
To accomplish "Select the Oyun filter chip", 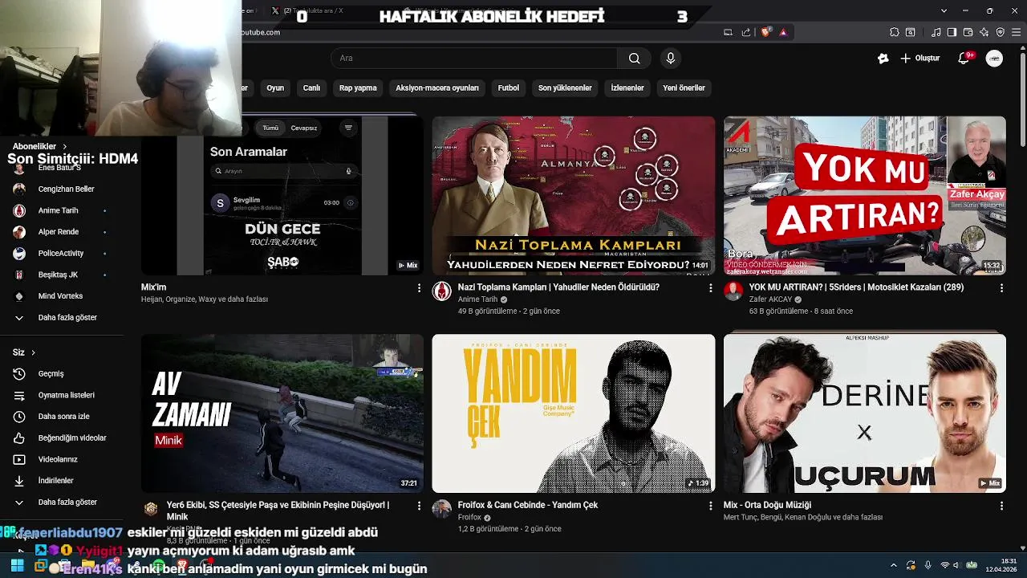I will coord(275,88).
